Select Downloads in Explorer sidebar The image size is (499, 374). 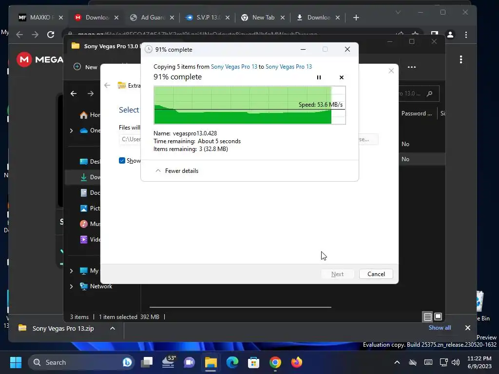coord(90,177)
